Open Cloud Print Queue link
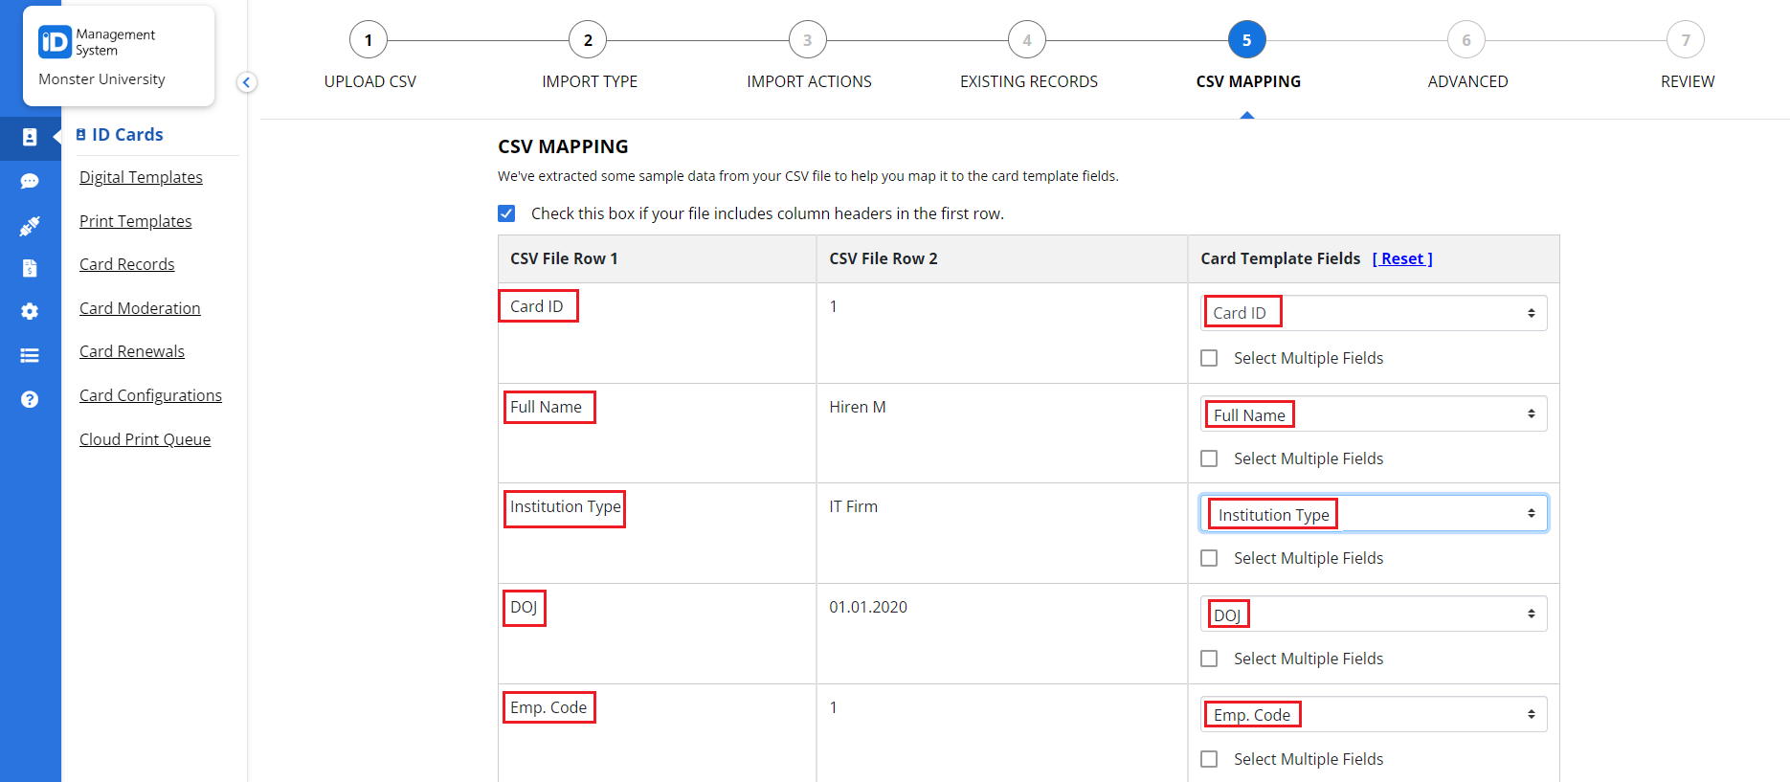 145,439
